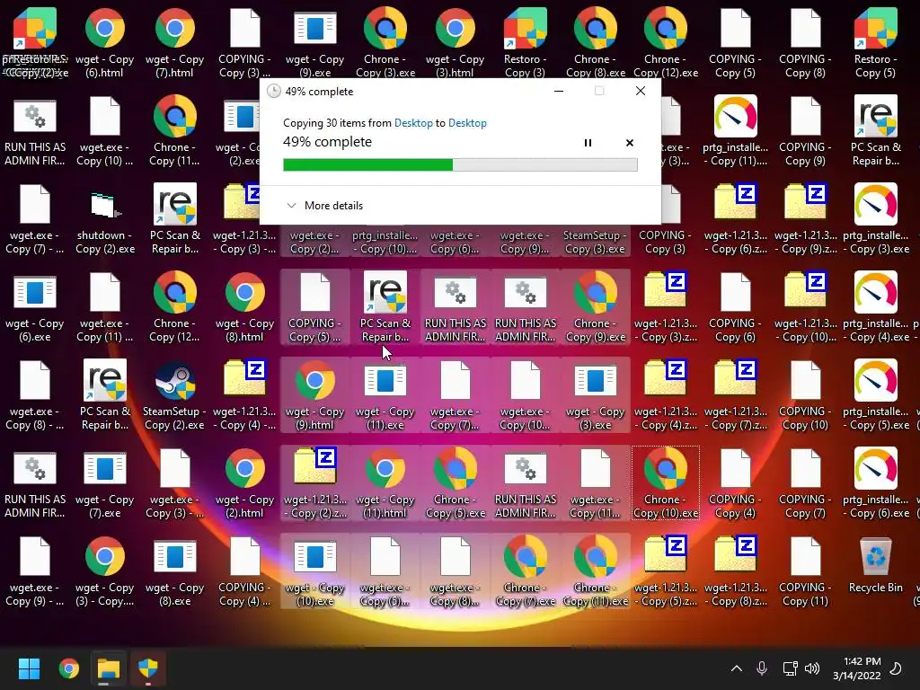Click the green copy progress bar
The height and width of the screenshot is (690, 920).
pyautogui.click(x=460, y=165)
